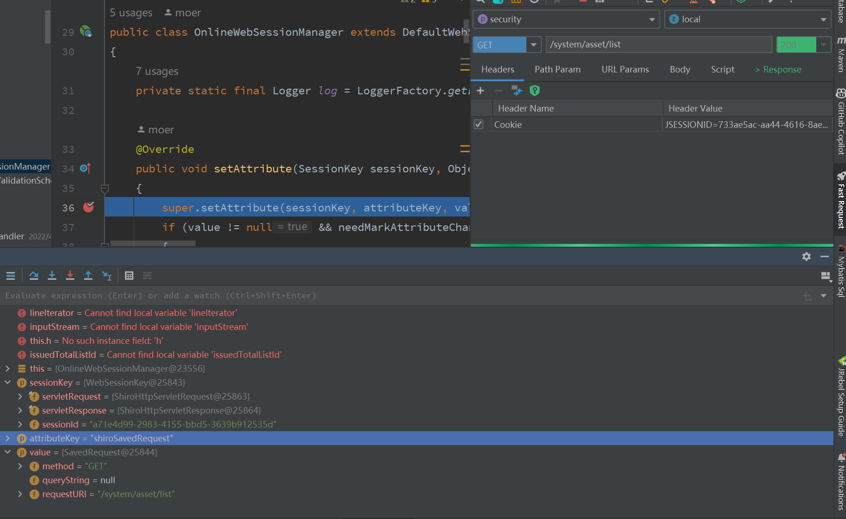Open the Response view
The height and width of the screenshot is (519, 846).
(779, 69)
